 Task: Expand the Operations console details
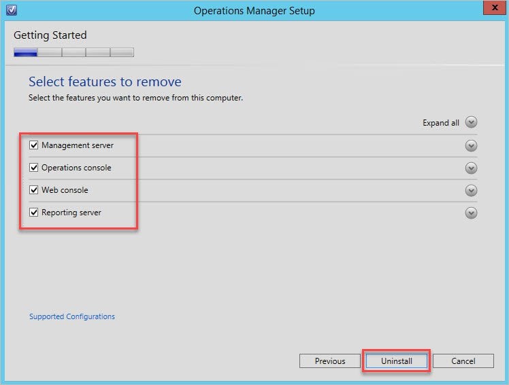(471, 168)
